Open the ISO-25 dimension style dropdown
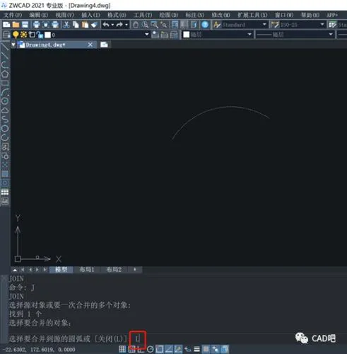The height and width of the screenshot is (354, 347). (322, 25)
